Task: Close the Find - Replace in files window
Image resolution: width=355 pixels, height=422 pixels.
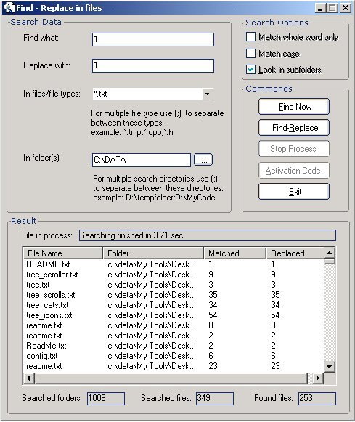Action: pyautogui.click(x=346, y=8)
